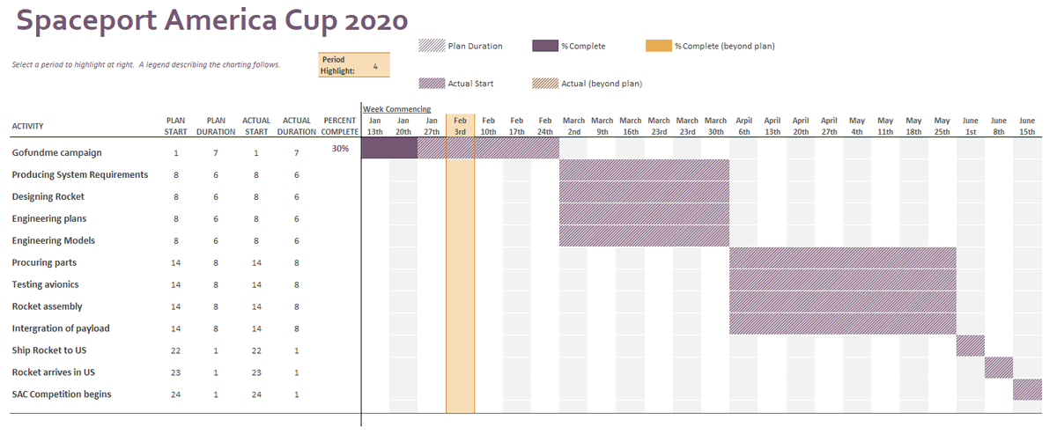
Task: Click the Feb 24th week header
Action: point(545,126)
